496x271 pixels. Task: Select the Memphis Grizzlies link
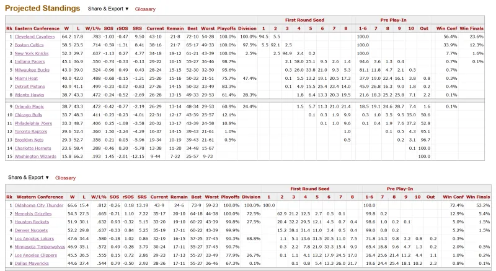point(33,214)
